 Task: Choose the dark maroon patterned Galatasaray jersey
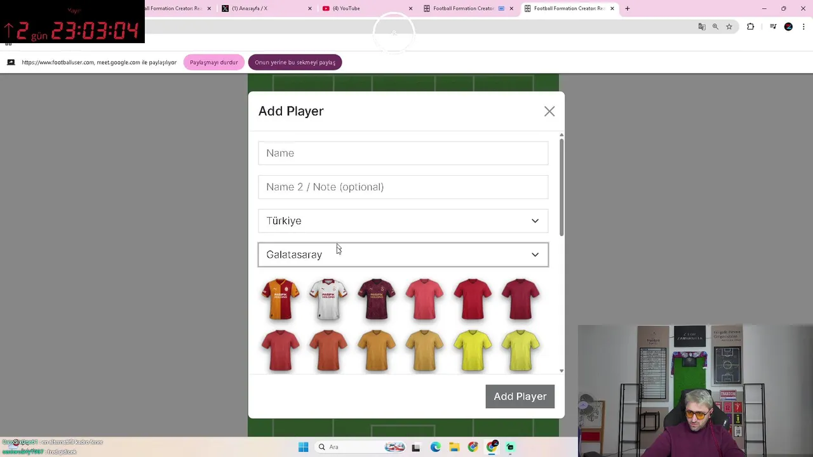tap(377, 299)
